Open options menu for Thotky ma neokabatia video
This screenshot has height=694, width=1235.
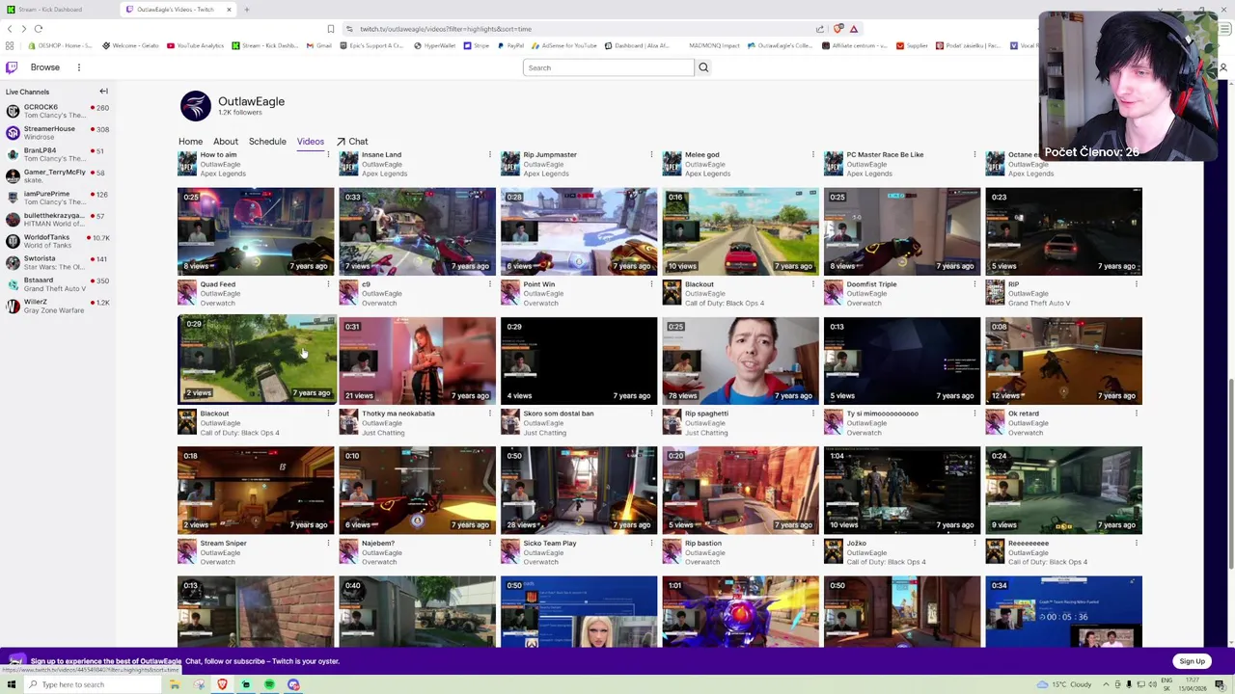pyautogui.click(x=489, y=414)
